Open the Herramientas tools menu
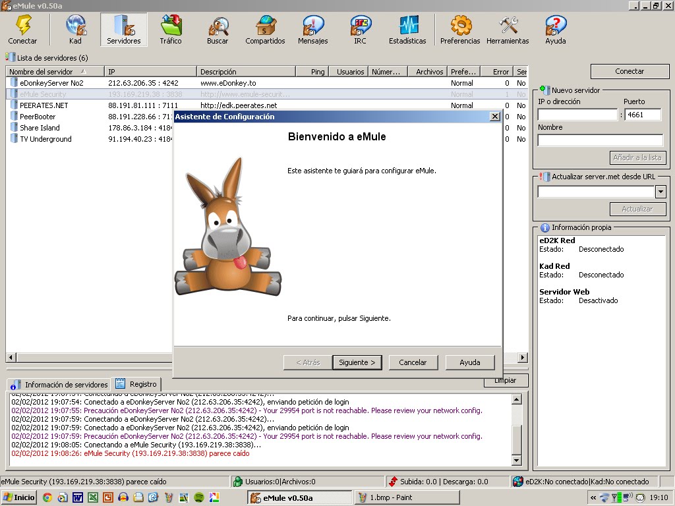Image resolution: width=675 pixels, height=506 pixels. point(508,29)
